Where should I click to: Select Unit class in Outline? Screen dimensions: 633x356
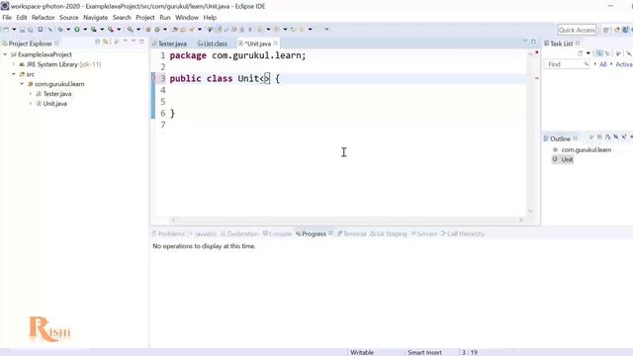pos(567,160)
